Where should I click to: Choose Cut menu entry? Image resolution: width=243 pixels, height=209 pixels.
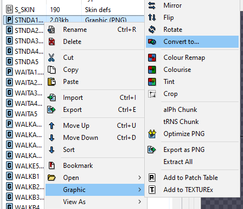(x=94, y=58)
